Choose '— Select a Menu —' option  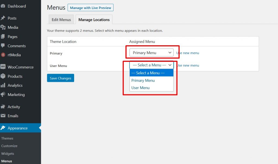click(151, 73)
